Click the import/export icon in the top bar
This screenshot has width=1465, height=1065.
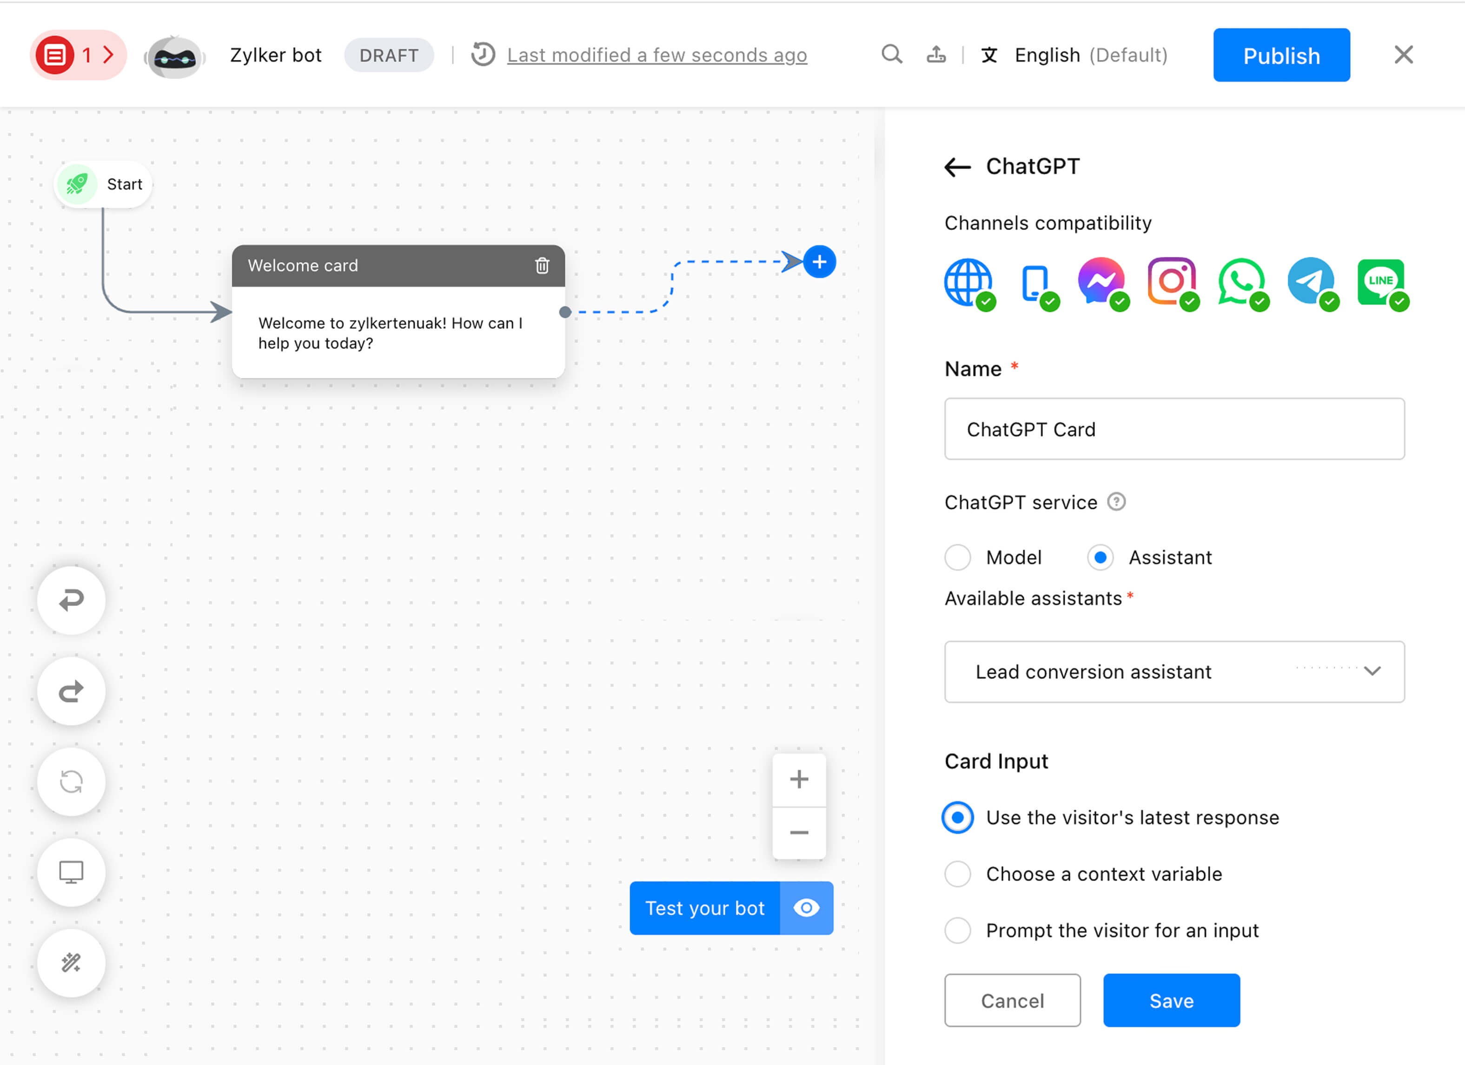937,55
